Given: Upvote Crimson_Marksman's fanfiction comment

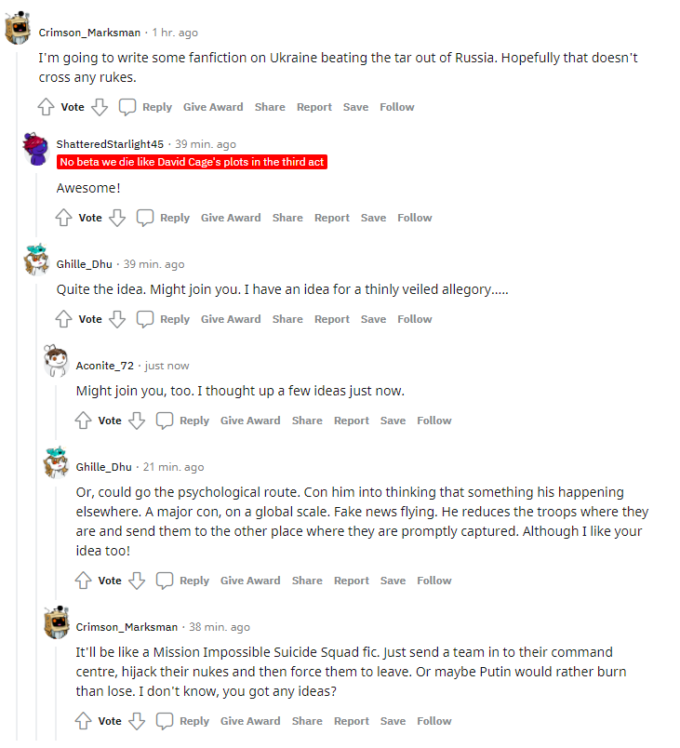Looking at the screenshot, I should (x=46, y=107).
